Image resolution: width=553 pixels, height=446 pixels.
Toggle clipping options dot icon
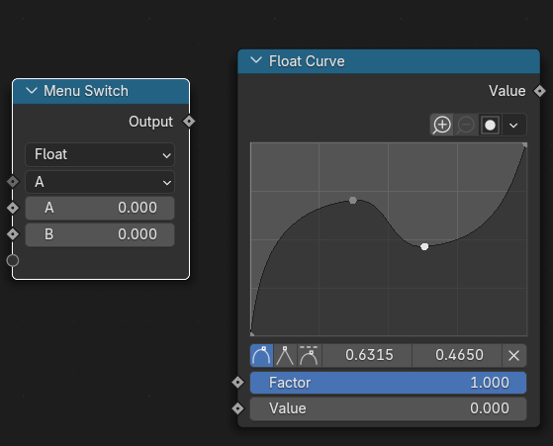coord(490,125)
